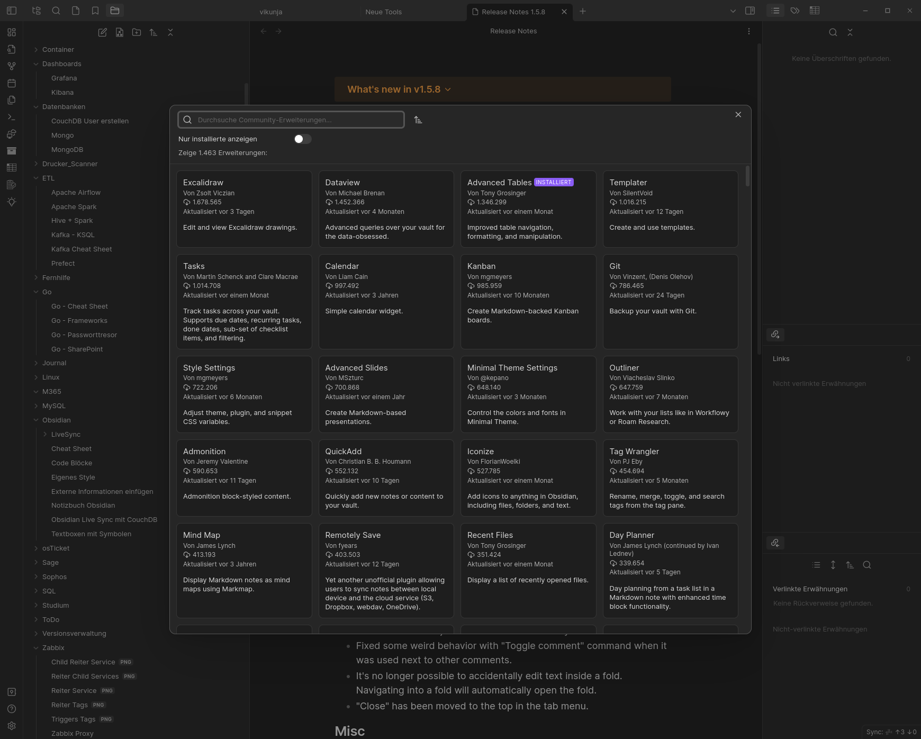Open settings gear in ribbon

12,726
